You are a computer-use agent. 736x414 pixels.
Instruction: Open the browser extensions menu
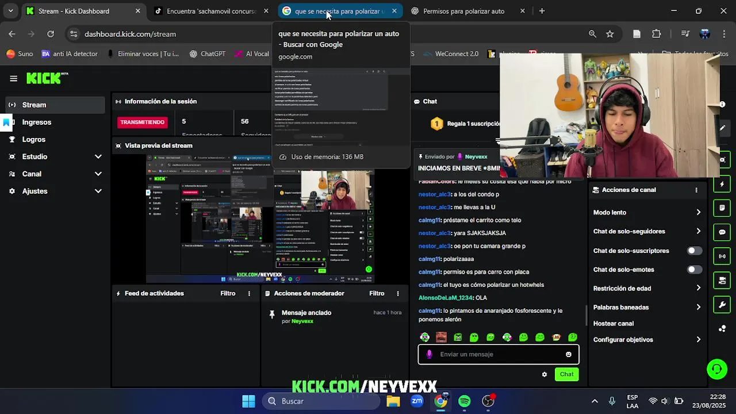tap(657, 34)
